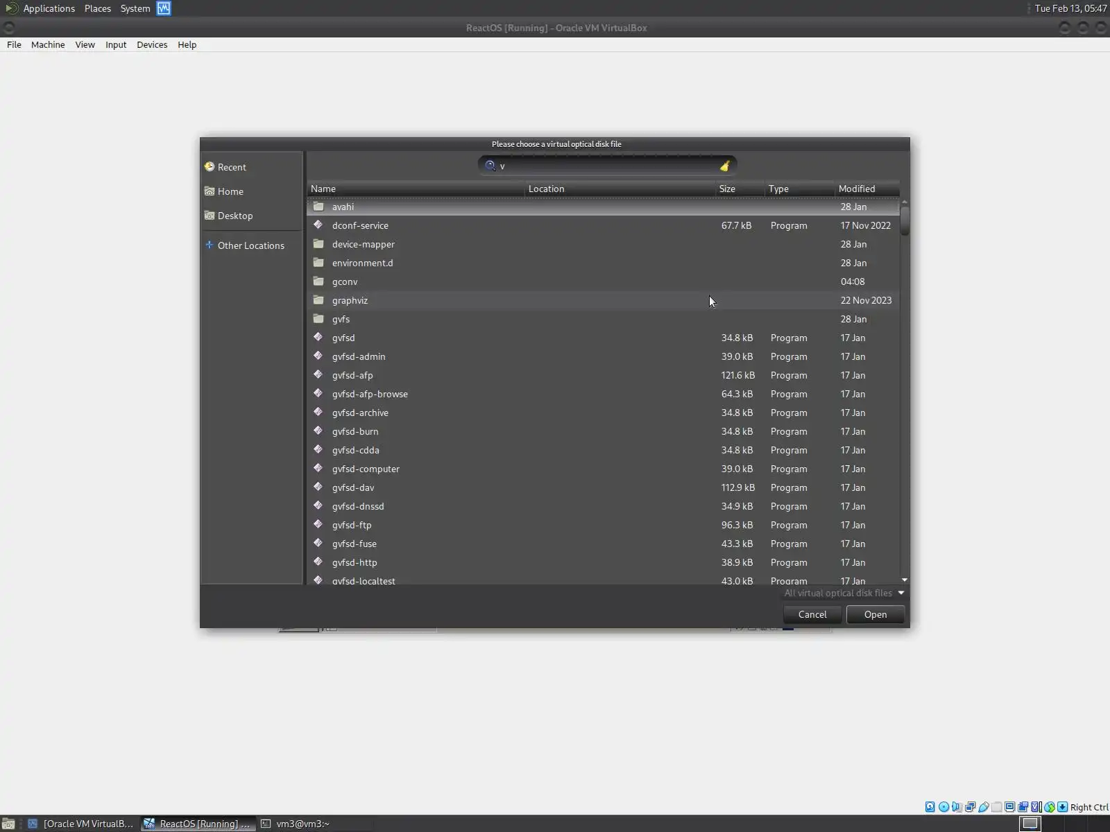Open the Places menu in the top panel

click(98, 8)
